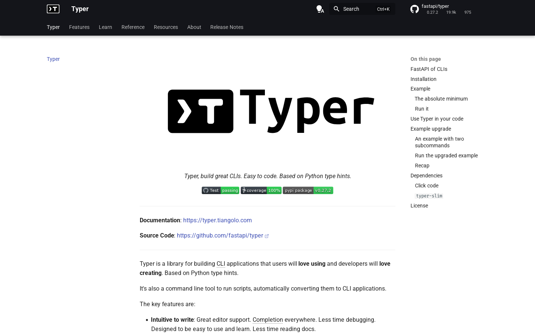Jump to typer-slim section
Image resolution: width=535 pixels, height=334 pixels.
pos(429,196)
